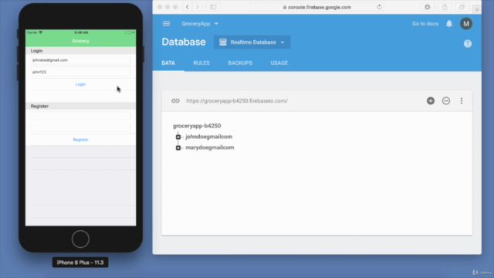Tap the Register button in simulator
This screenshot has height=278, width=494.
80,140
